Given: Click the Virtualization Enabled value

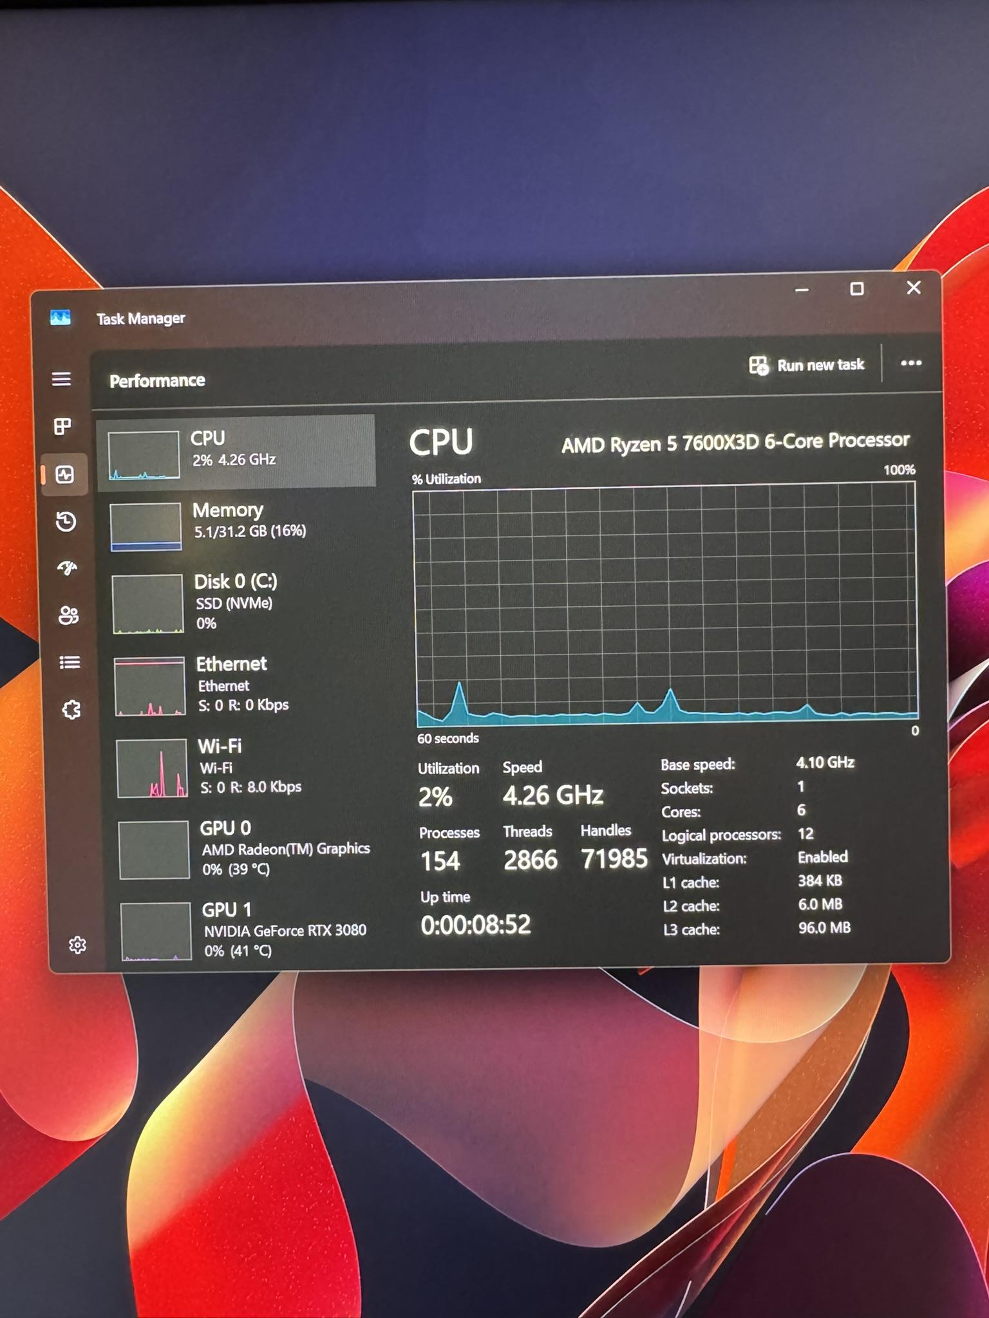Looking at the screenshot, I should point(823,857).
